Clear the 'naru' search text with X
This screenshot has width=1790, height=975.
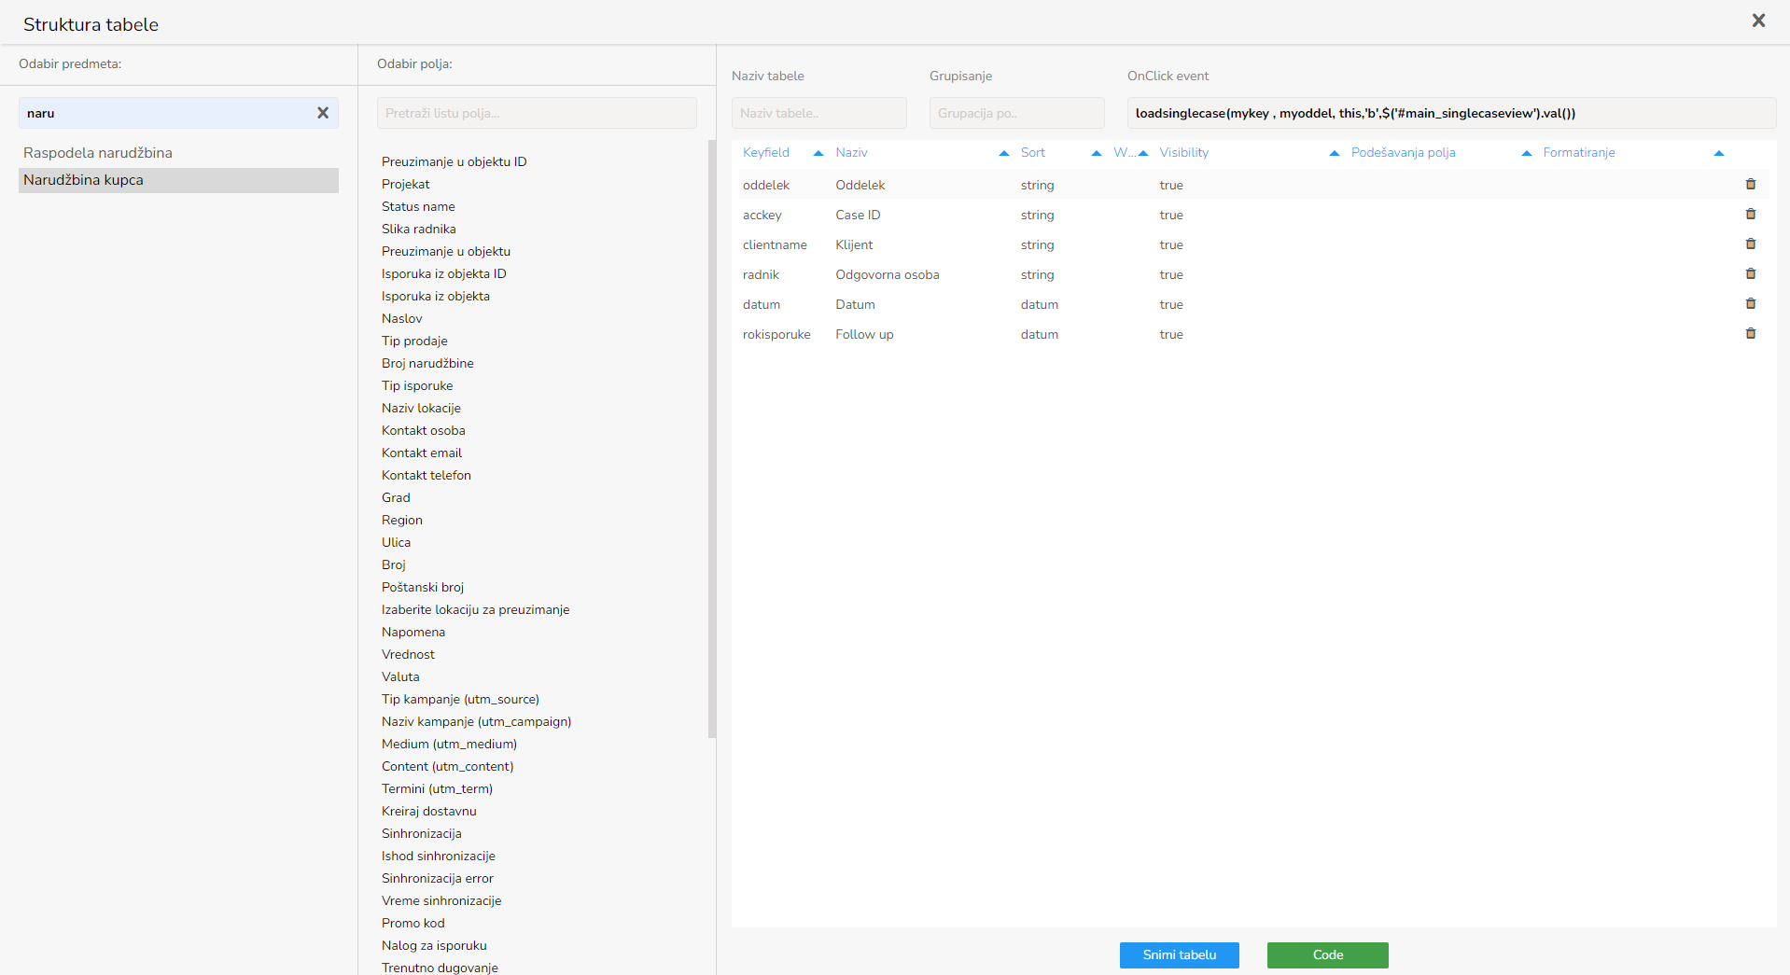pyautogui.click(x=323, y=113)
